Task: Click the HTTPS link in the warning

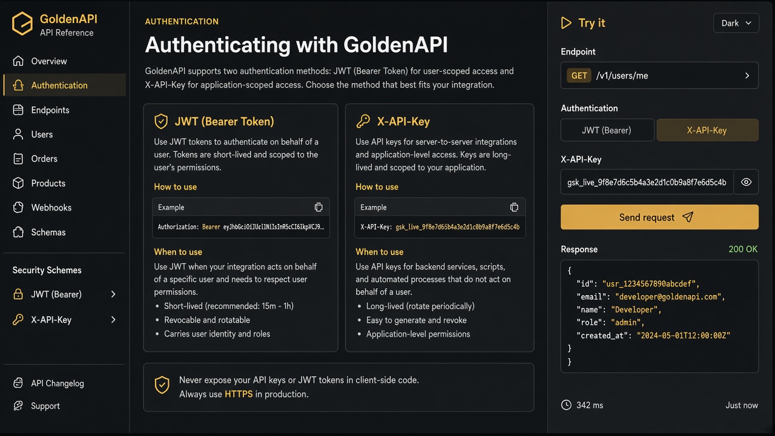Action: pos(239,394)
